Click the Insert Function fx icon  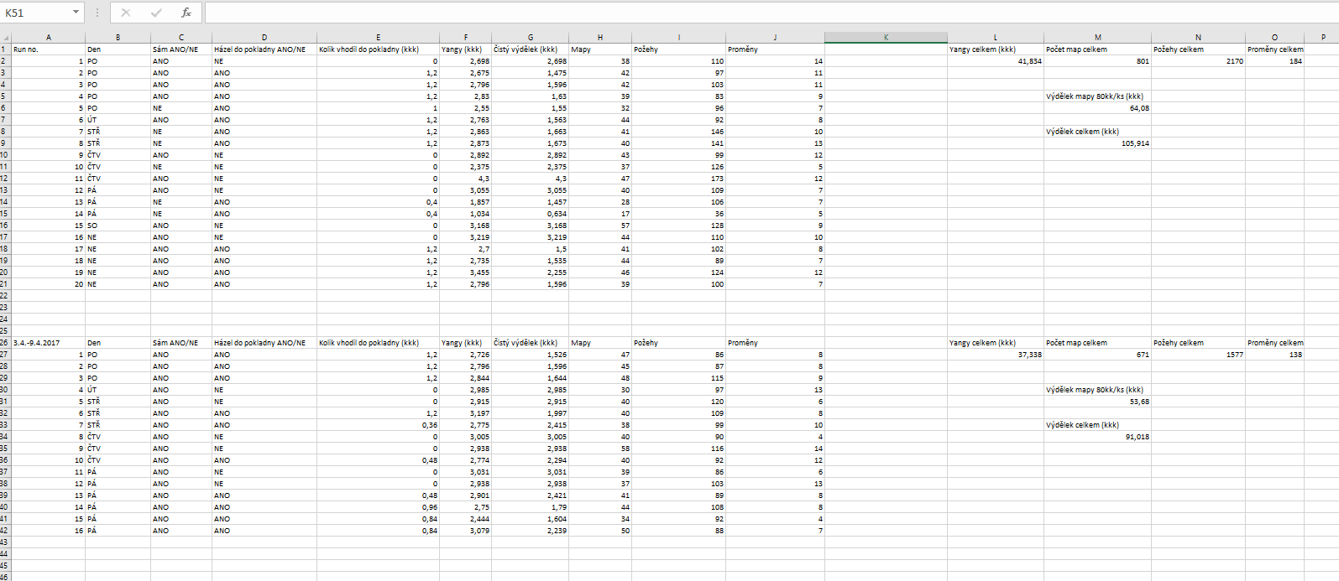pyautogui.click(x=186, y=13)
